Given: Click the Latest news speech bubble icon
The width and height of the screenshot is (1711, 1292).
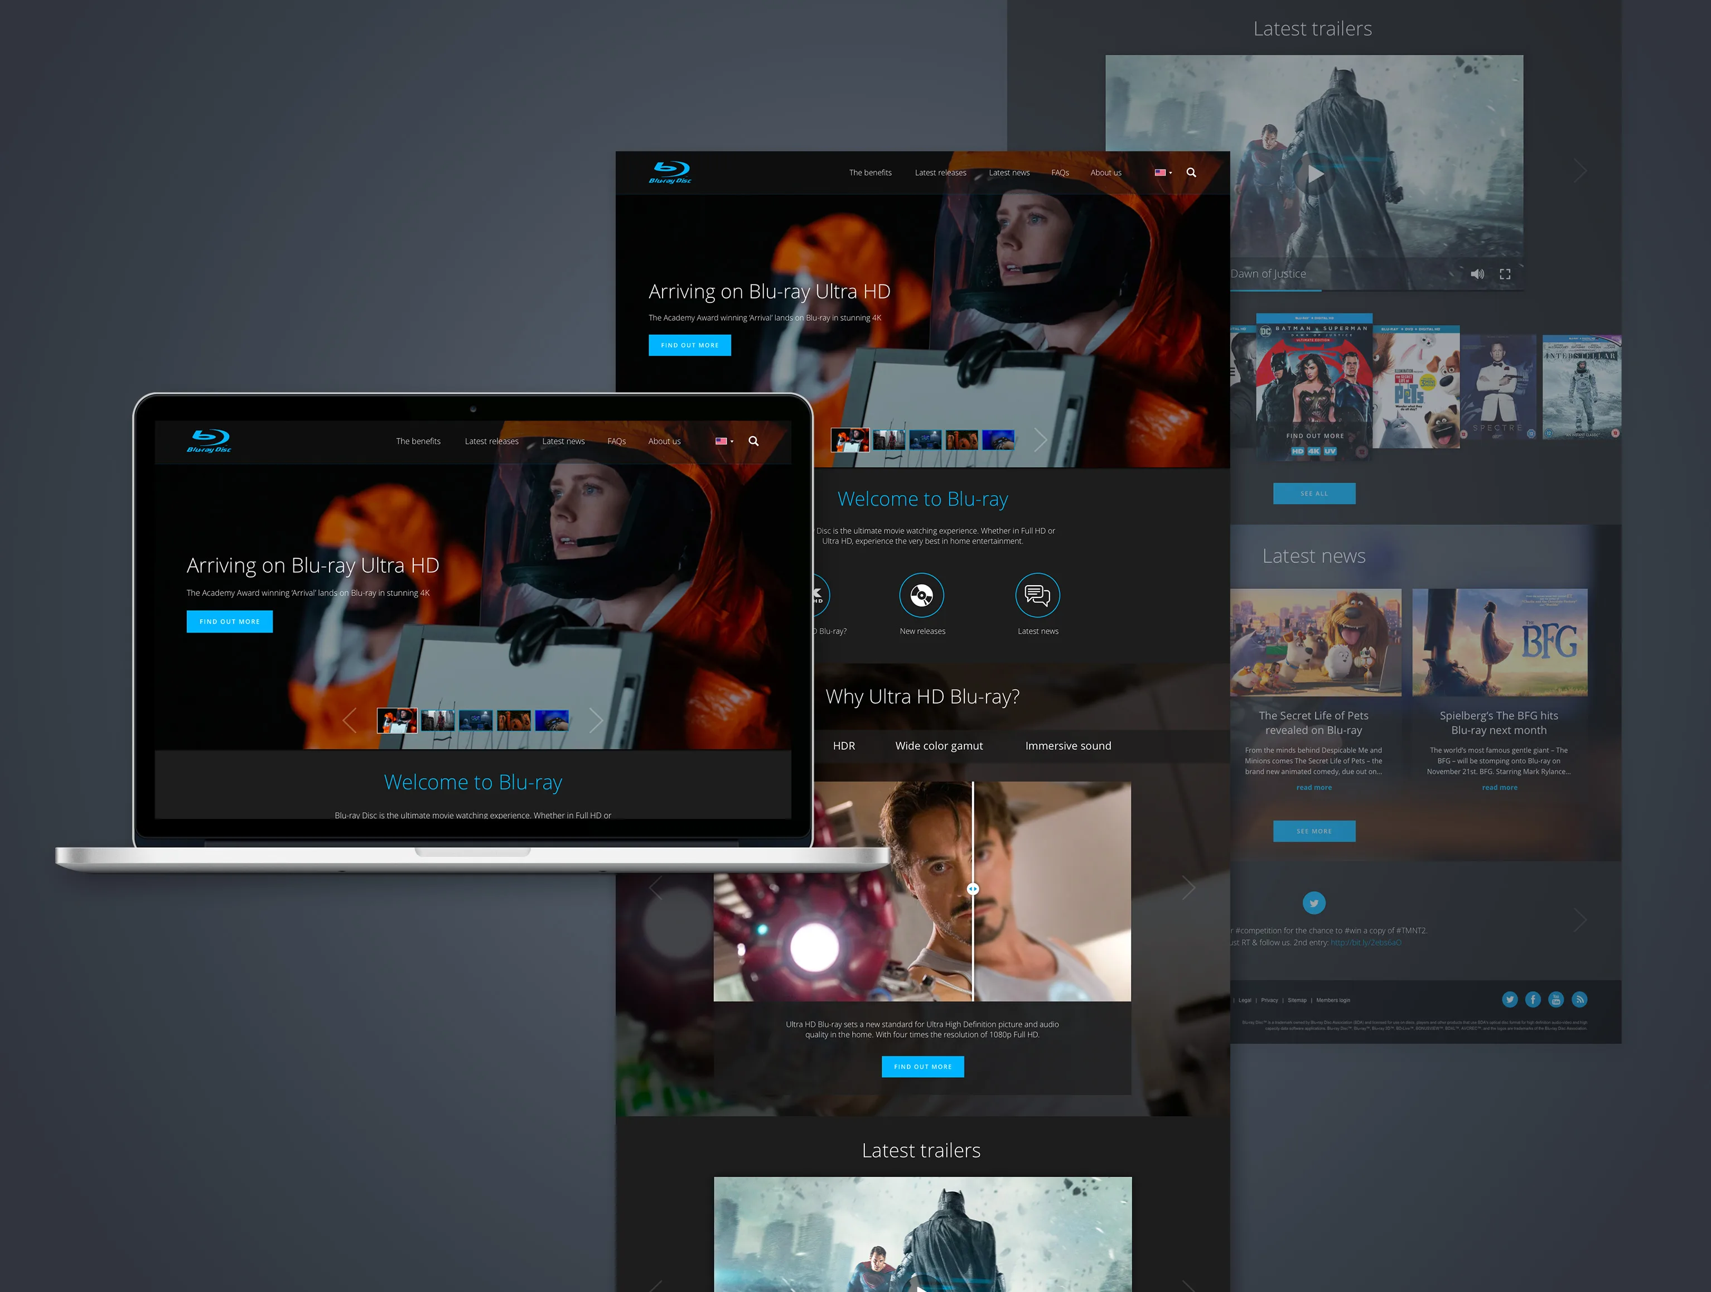Looking at the screenshot, I should tap(1037, 595).
